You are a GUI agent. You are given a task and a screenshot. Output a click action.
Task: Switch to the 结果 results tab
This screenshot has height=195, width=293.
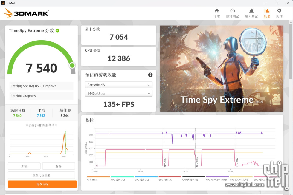[267, 13]
